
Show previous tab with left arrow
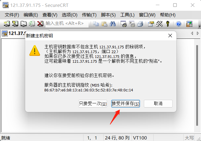(x=192, y=33)
